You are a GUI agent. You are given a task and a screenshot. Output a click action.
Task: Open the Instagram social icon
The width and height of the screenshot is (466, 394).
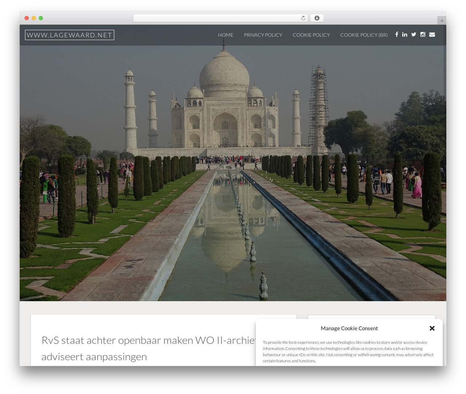[423, 35]
